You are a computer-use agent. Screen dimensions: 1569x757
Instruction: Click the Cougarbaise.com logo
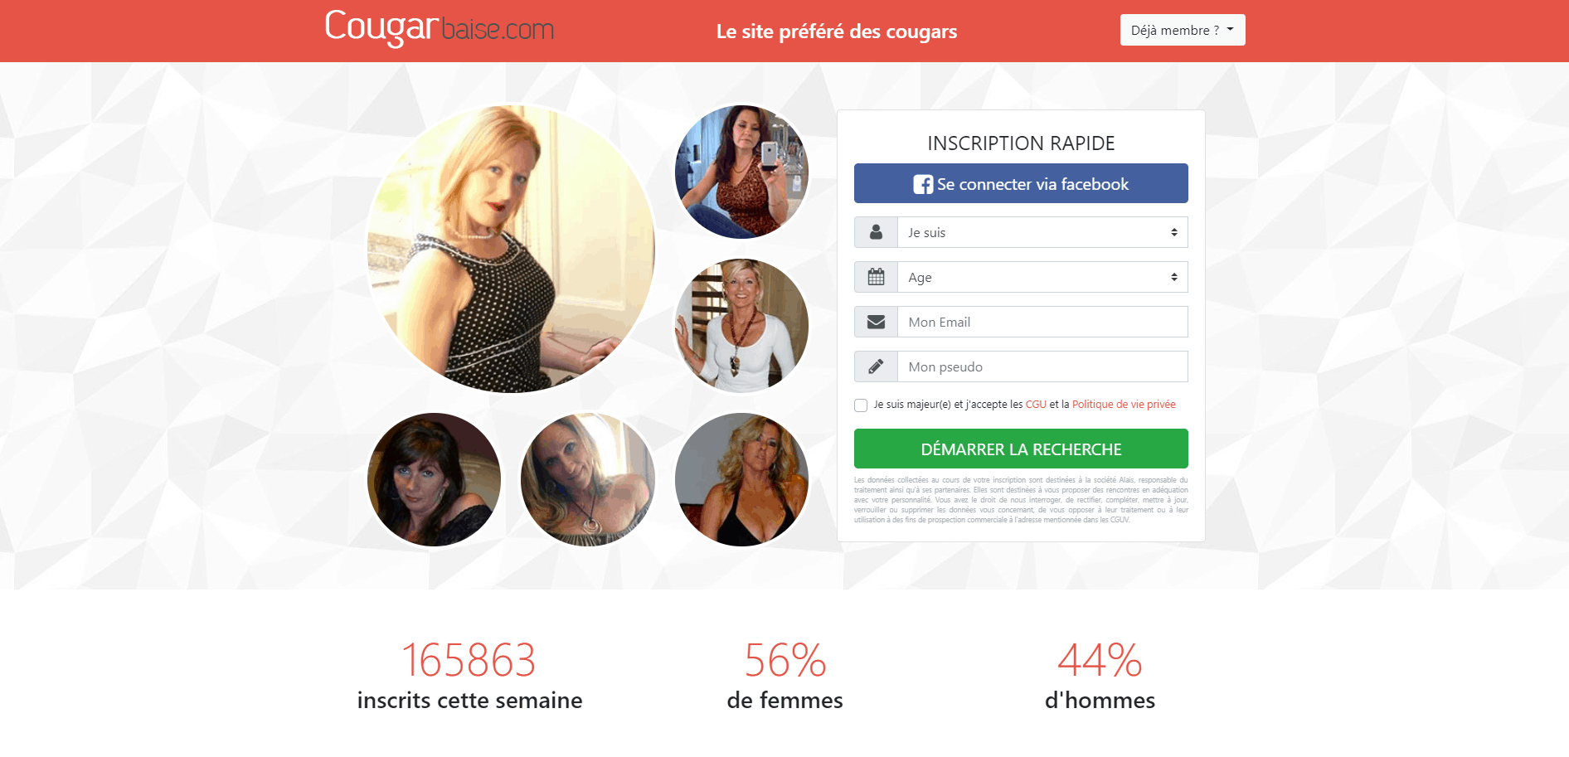439,29
